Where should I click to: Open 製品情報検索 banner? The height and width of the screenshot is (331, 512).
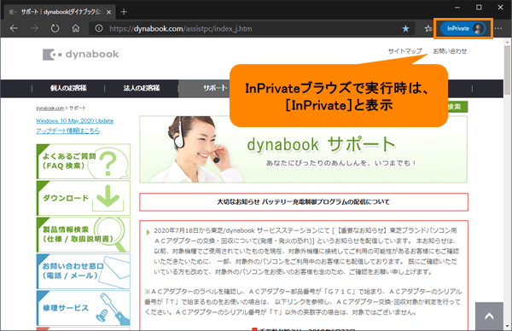[84, 235]
